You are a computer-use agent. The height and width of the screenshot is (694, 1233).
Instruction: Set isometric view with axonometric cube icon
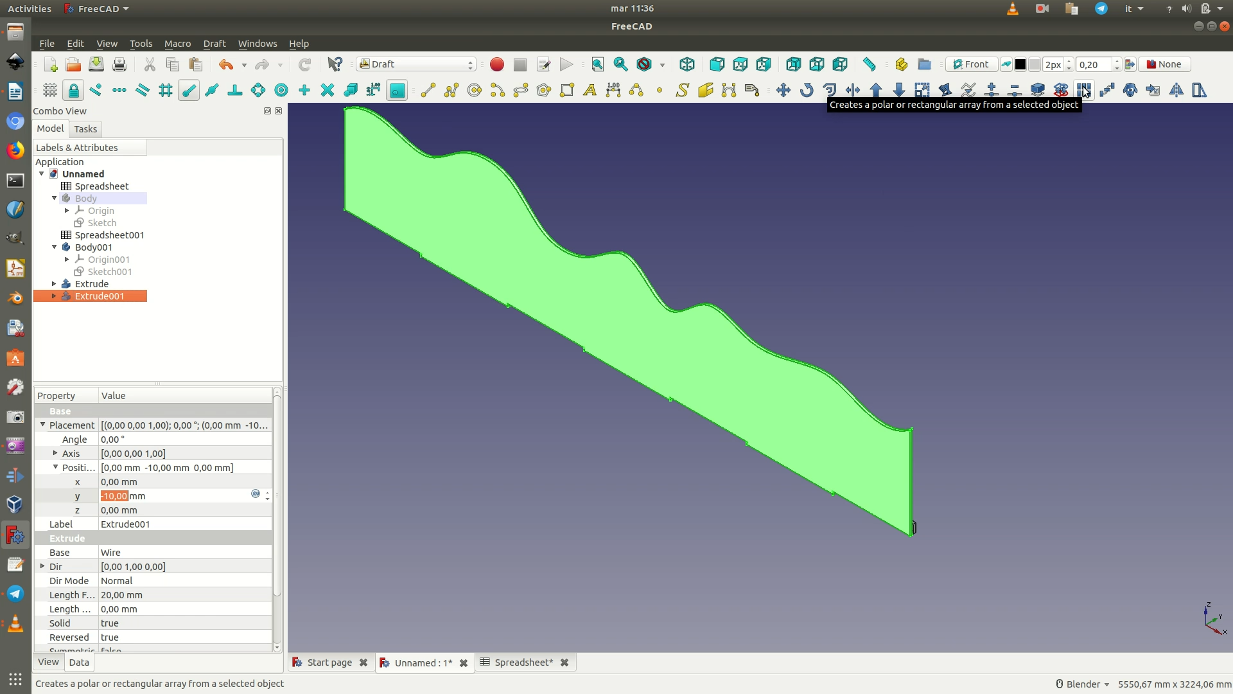tap(687, 64)
